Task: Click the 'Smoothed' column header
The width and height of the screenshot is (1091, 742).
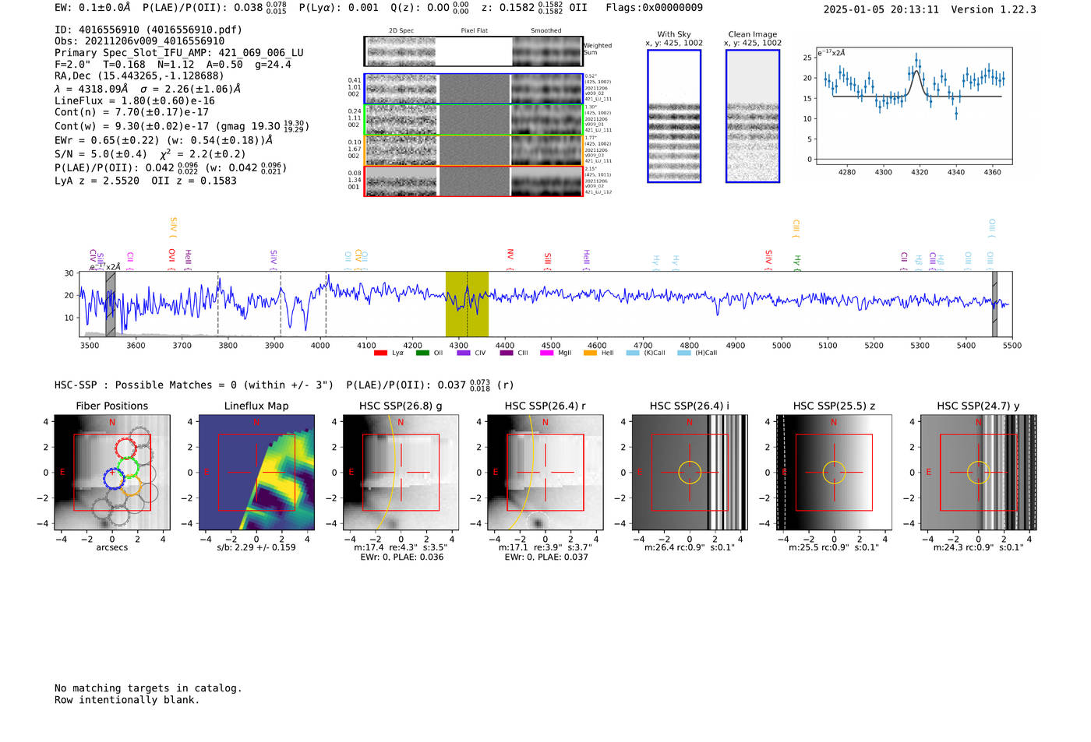Action: tap(546, 31)
